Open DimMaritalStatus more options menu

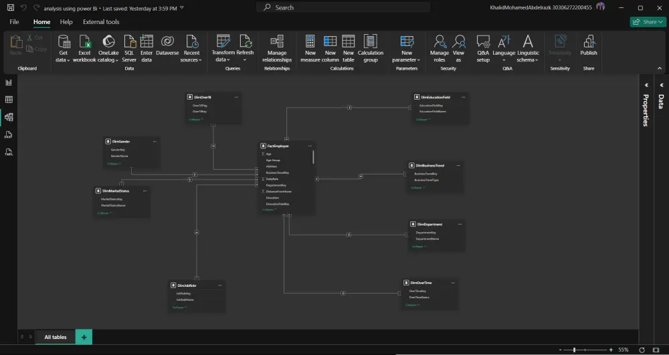(x=145, y=191)
